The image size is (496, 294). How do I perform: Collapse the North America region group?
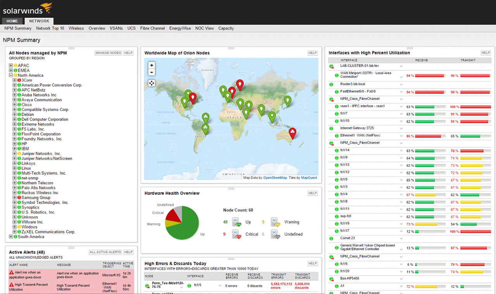[x=11, y=75]
